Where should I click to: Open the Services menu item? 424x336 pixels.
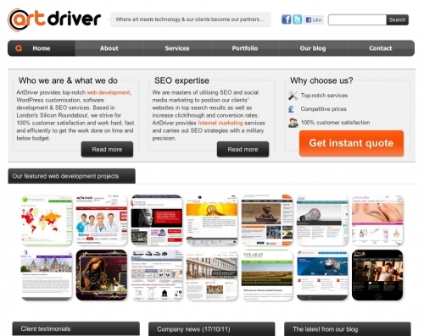tap(177, 48)
